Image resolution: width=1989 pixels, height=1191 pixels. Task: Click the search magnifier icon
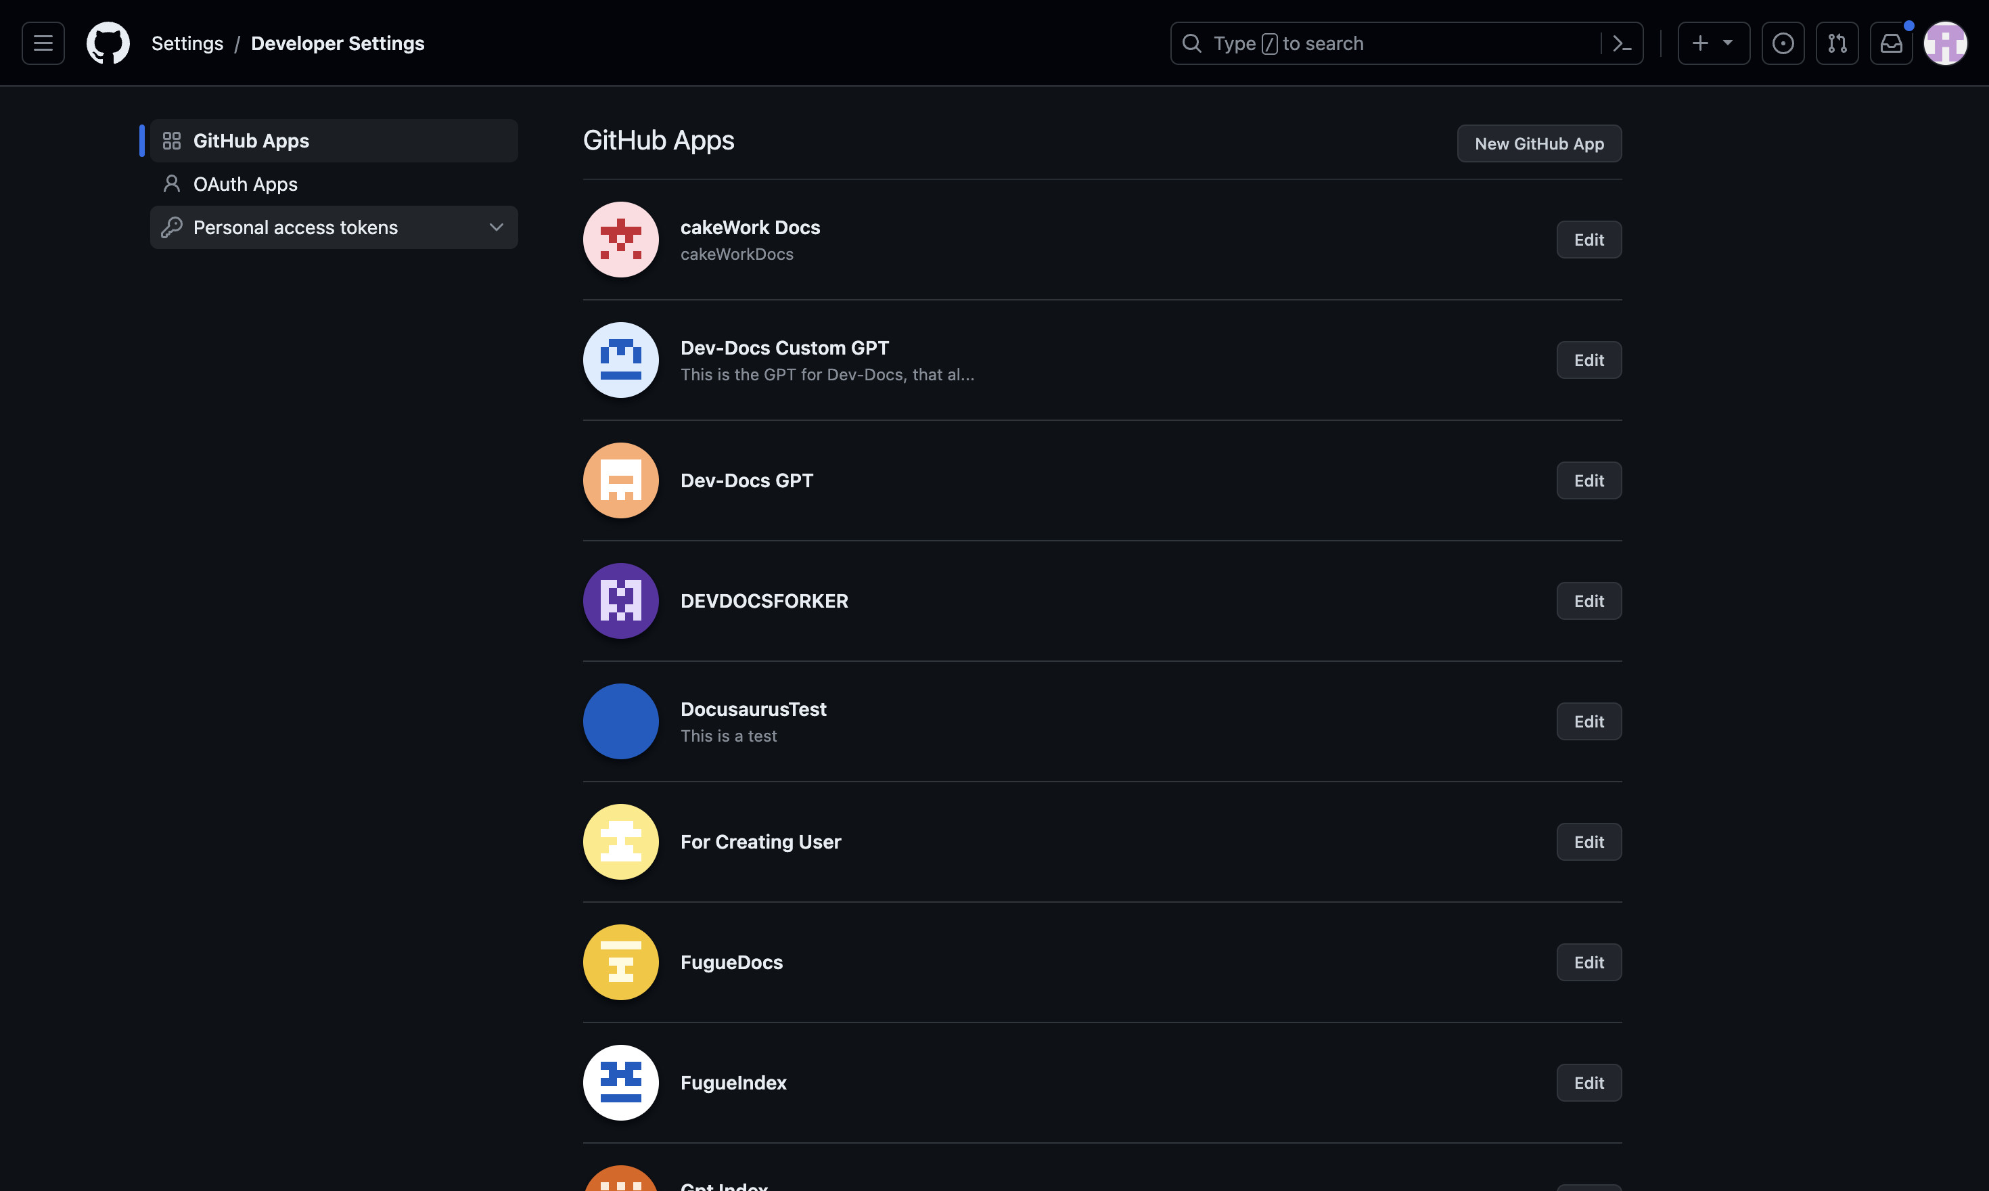point(1193,43)
